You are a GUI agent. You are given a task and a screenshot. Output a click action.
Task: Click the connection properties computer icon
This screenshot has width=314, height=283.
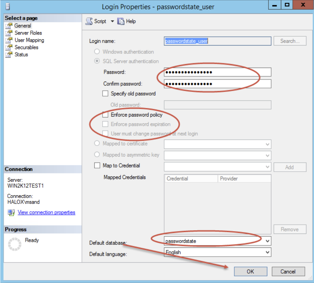tap(11, 213)
